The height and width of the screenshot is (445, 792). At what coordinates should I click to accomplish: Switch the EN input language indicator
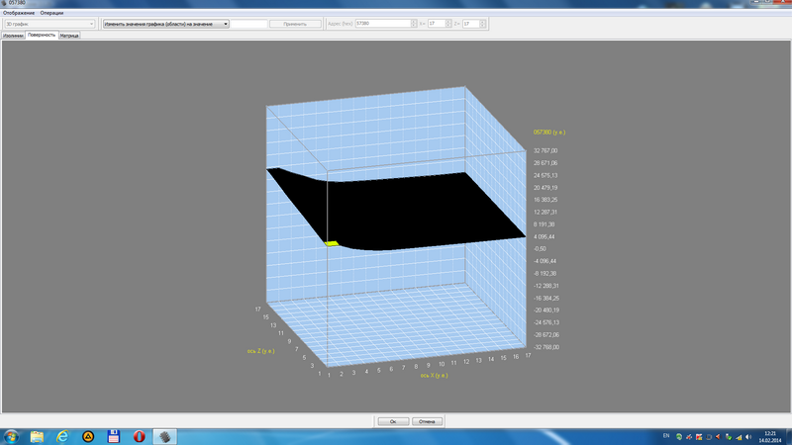(x=665, y=436)
